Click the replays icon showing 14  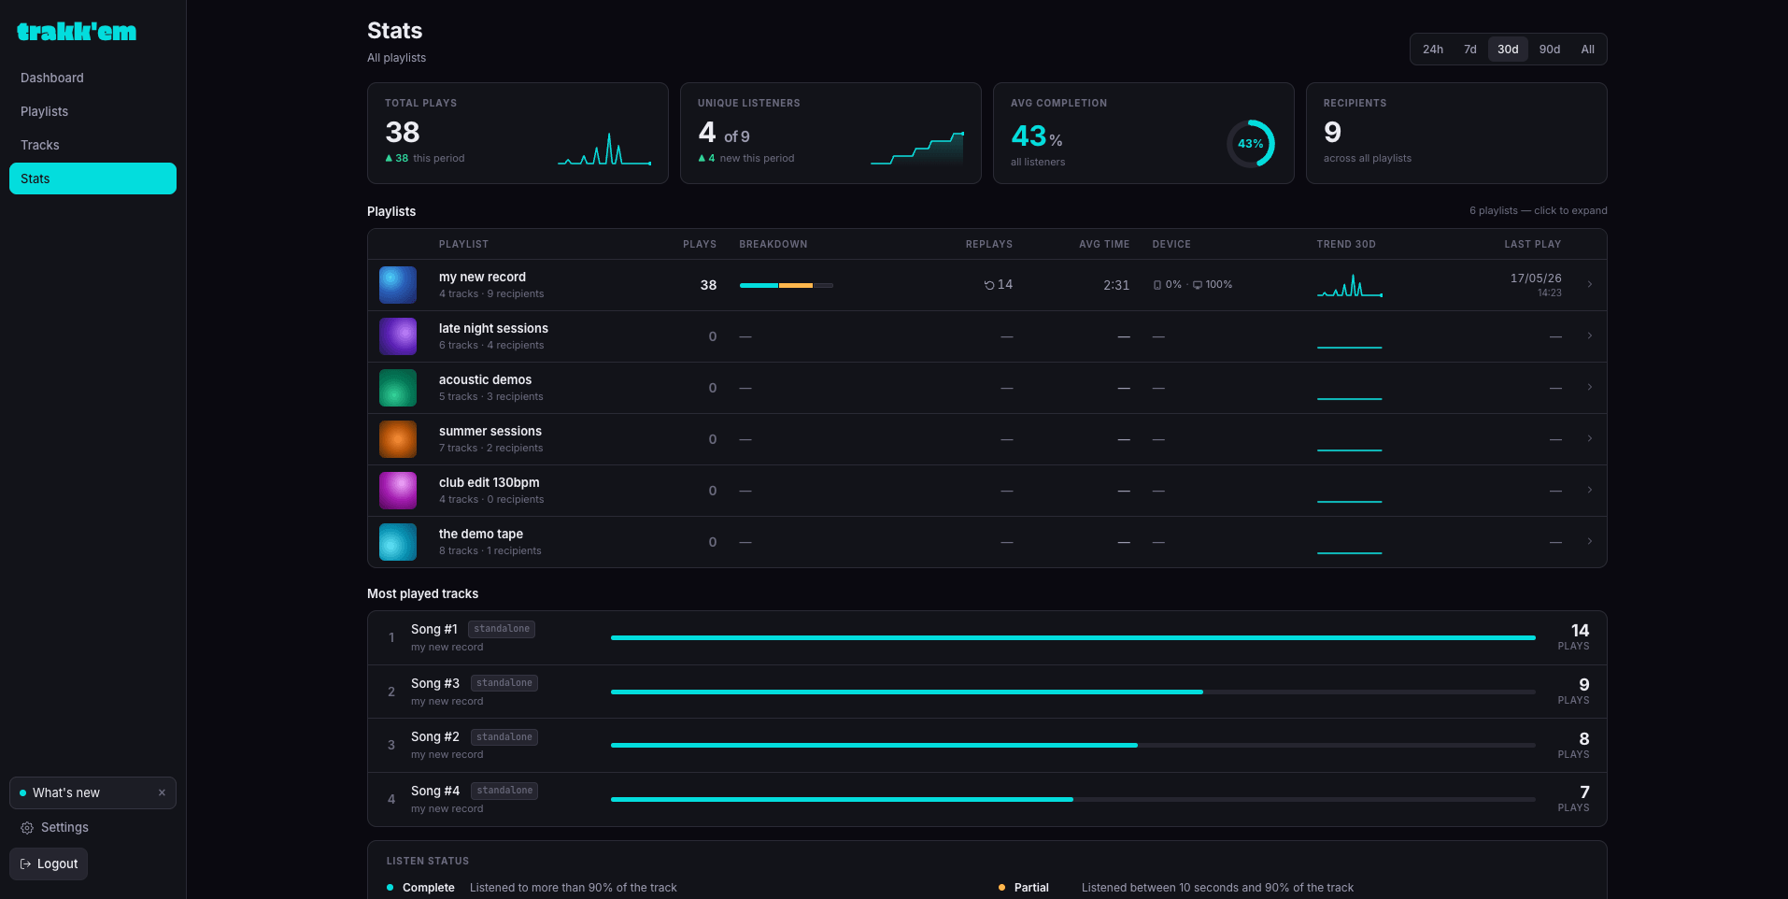[989, 285]
